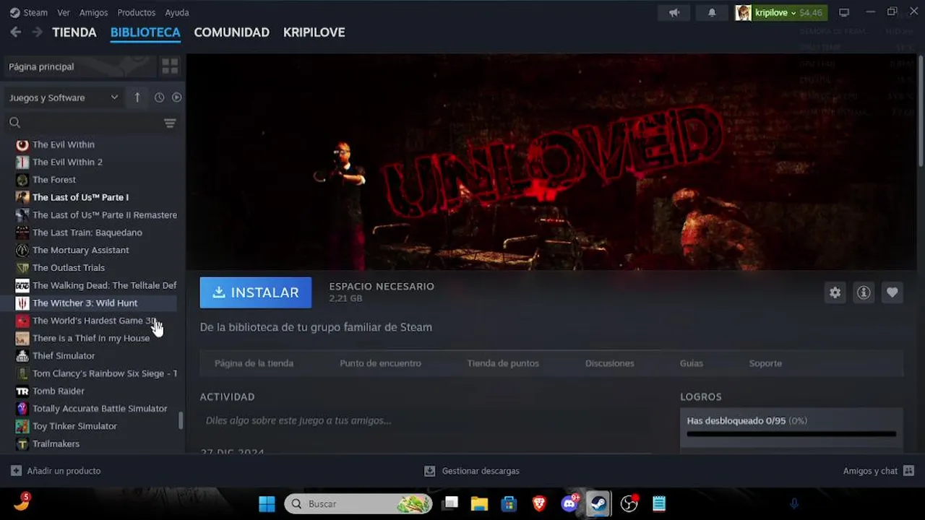
Task: Open Página de la tienda link
Action: (x=254, y=363)
